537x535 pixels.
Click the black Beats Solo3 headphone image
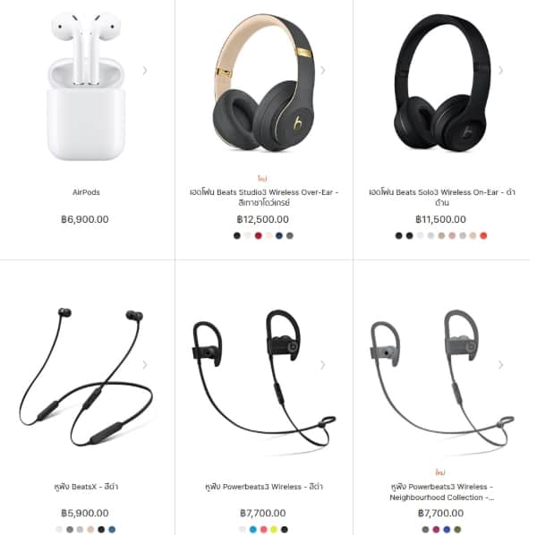click(442, 82)
